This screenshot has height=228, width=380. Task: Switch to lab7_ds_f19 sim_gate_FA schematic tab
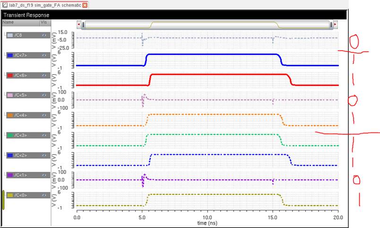coord(45,5)
